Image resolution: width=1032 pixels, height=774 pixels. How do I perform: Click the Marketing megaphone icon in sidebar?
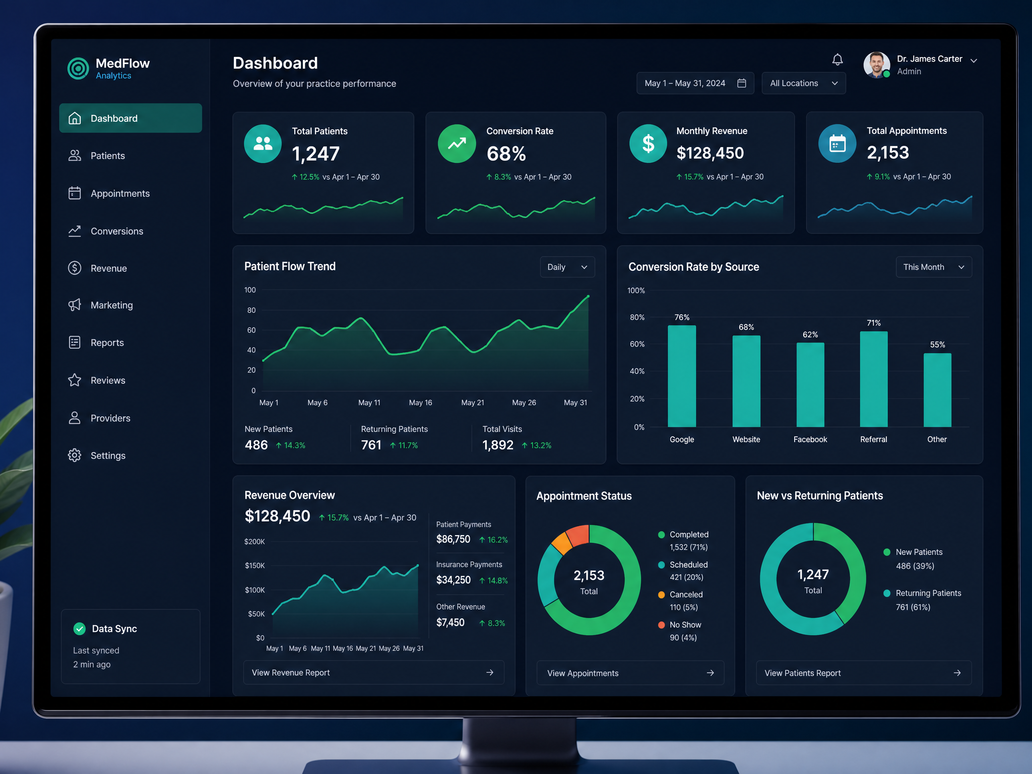click(x=75, y=305)
